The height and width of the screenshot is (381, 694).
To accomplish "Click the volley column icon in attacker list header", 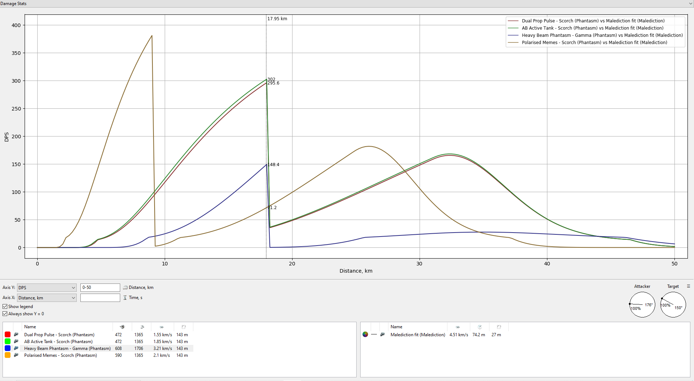I will (142, 327).
